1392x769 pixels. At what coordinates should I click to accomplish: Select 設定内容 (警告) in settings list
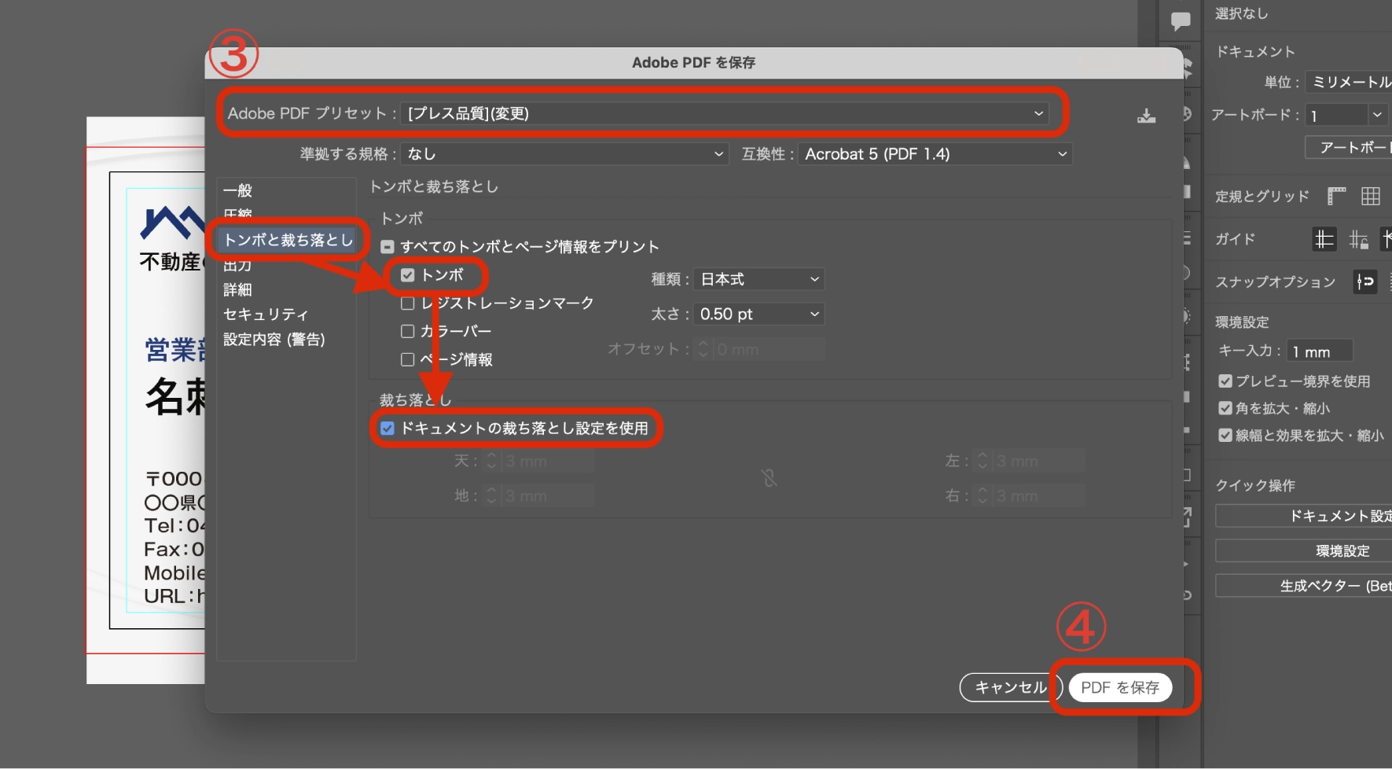tap(274, 340)
